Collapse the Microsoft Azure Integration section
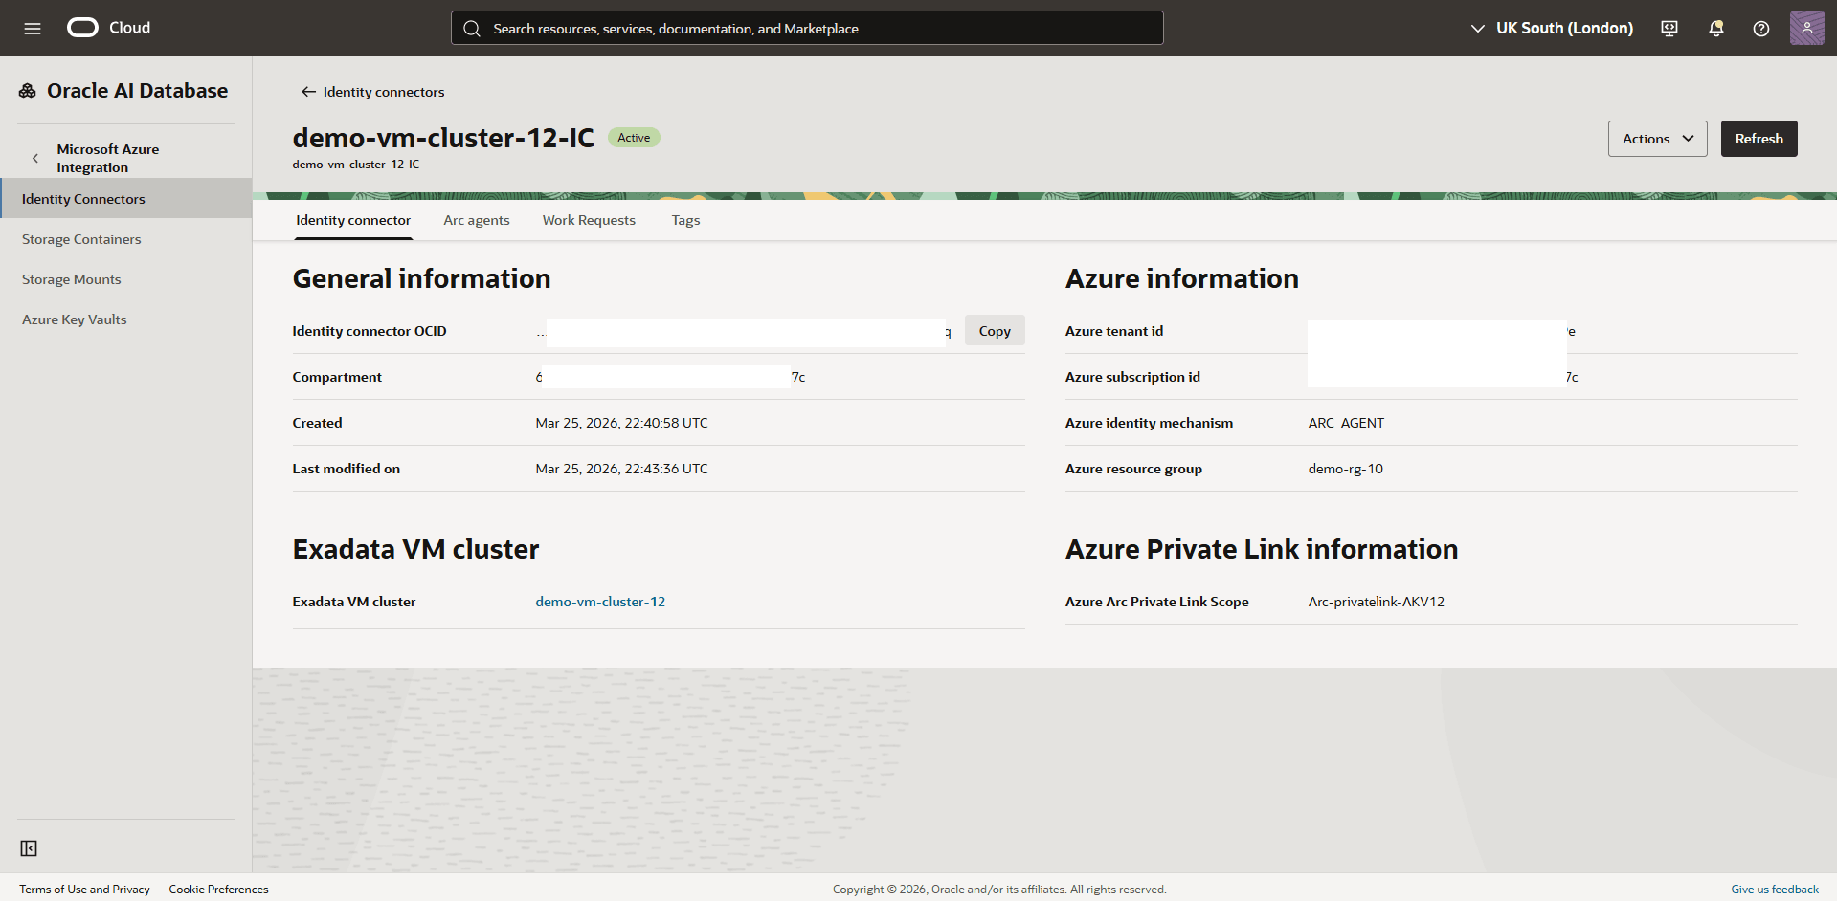This screenshot has height=901, width=1837. (x=35, y=158)
